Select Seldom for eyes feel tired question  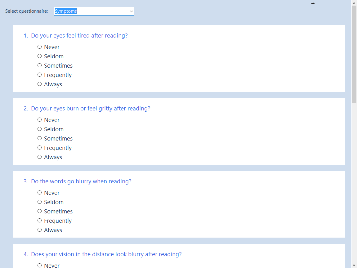tap(39, 56)
